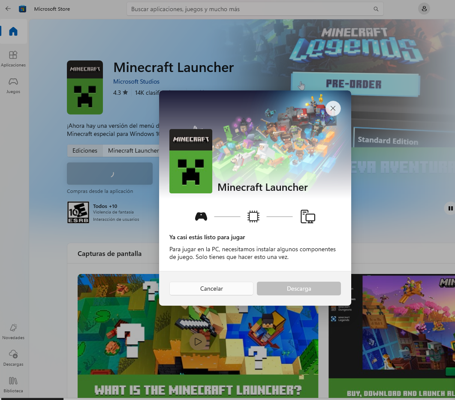
Task: Go back with the arrow icon
Action: click(8, 9)
